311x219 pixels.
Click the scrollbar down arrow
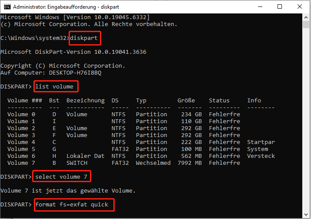pyautogui.click(x=307, y=215)
